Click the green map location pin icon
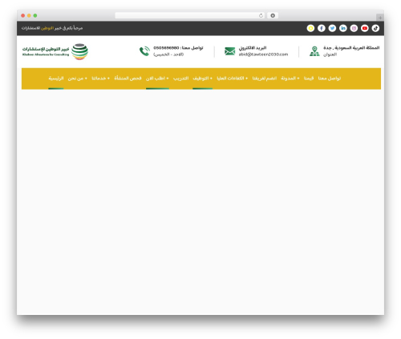The image size is (401, 339). pyautogui.click(x=314, y=51)
